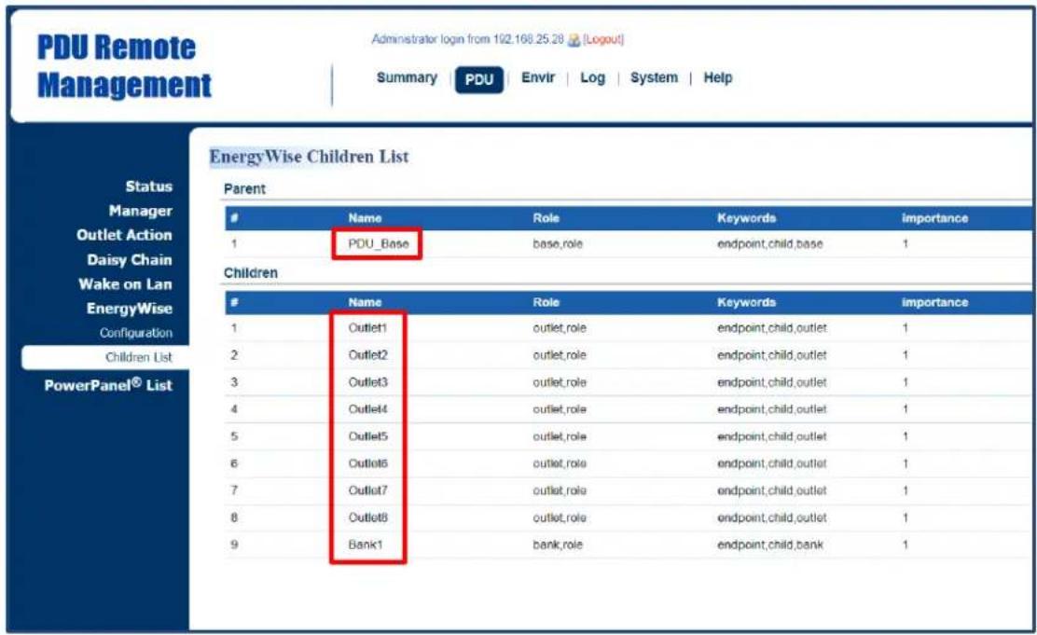Click the importance value for Bank1
1037x635 pixels.
click(906, 545)
